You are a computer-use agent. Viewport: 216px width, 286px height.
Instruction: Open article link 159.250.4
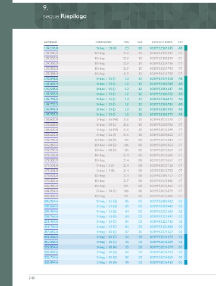[51, 140]
